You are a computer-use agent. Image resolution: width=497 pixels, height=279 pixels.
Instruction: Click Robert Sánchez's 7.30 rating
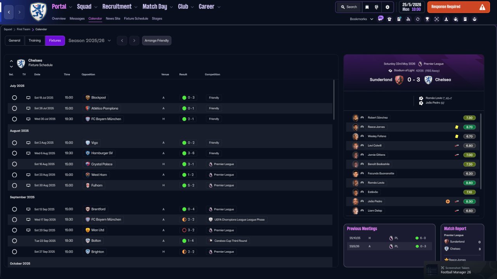pyautogui.click(x=469, y=118)
